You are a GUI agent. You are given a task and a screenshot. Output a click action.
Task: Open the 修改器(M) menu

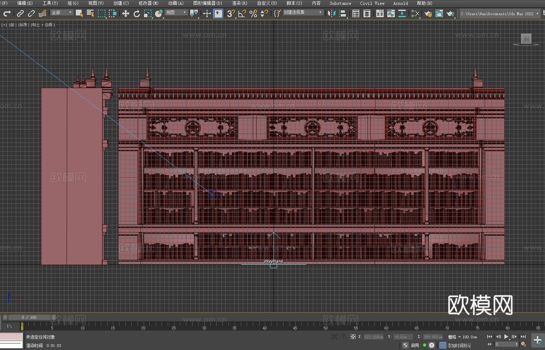tap(148, 3)
